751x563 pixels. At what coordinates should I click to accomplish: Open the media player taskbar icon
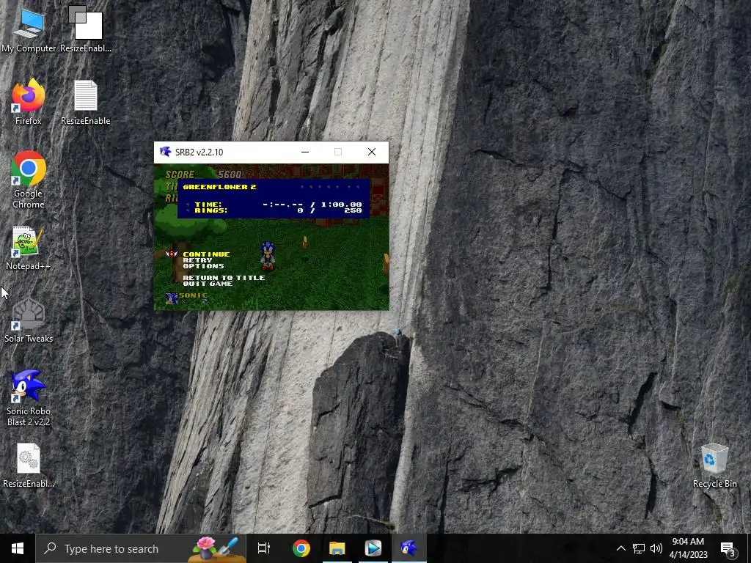point(373,548)
